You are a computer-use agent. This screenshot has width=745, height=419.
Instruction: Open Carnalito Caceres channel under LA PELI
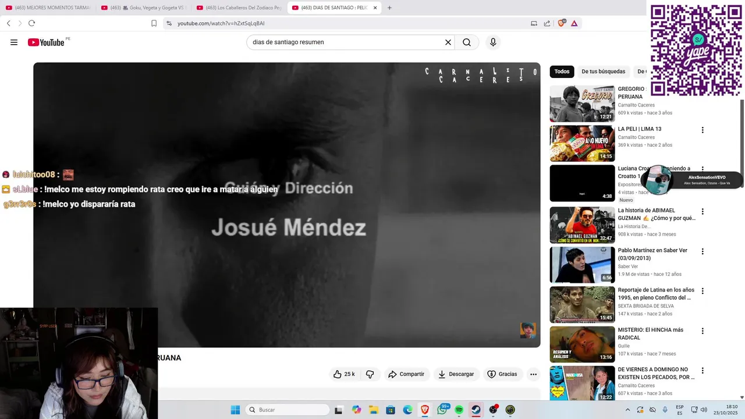click(636, 137)
